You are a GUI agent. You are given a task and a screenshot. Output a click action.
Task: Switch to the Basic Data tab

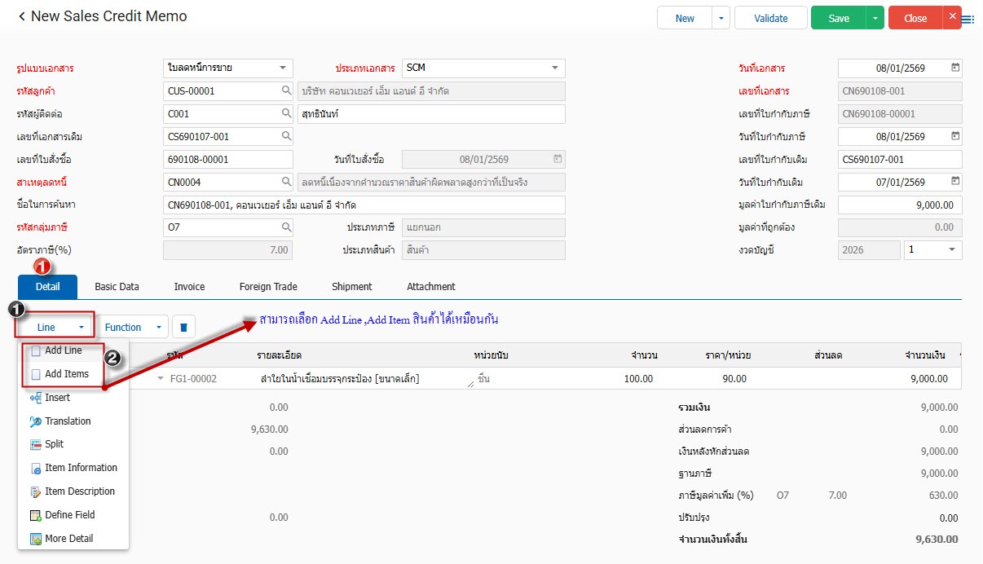117,287
